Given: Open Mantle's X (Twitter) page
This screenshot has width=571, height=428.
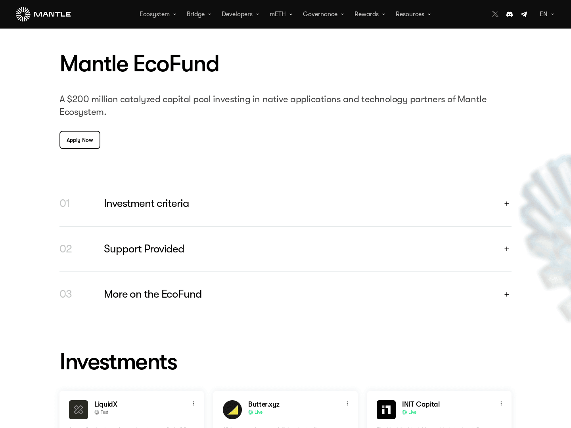Looking at the screenshot, I should pos(495,14).
